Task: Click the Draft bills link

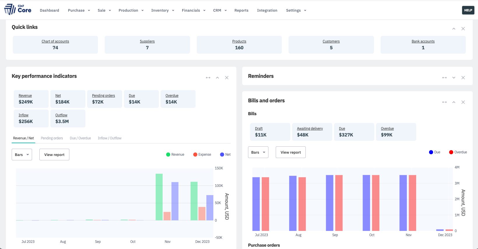Action: point(259,129)
